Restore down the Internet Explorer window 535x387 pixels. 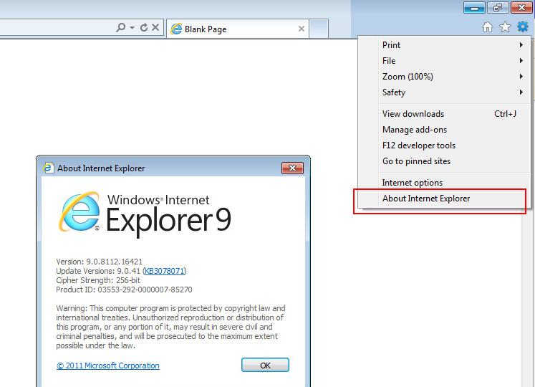click(498, 7)
